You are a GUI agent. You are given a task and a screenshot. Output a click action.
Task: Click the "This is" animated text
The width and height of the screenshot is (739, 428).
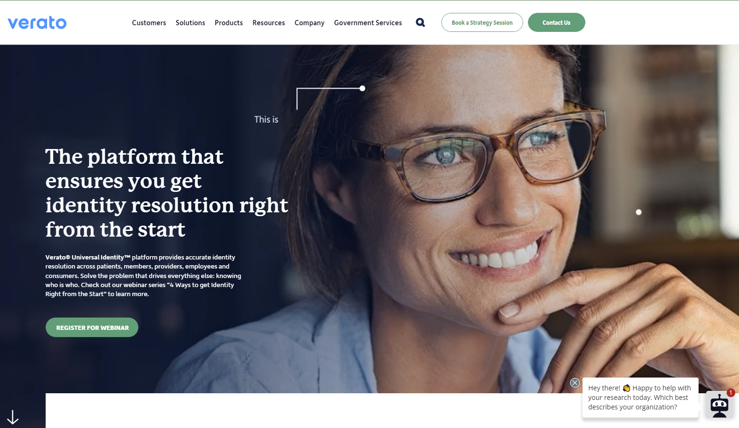[266, 119]
